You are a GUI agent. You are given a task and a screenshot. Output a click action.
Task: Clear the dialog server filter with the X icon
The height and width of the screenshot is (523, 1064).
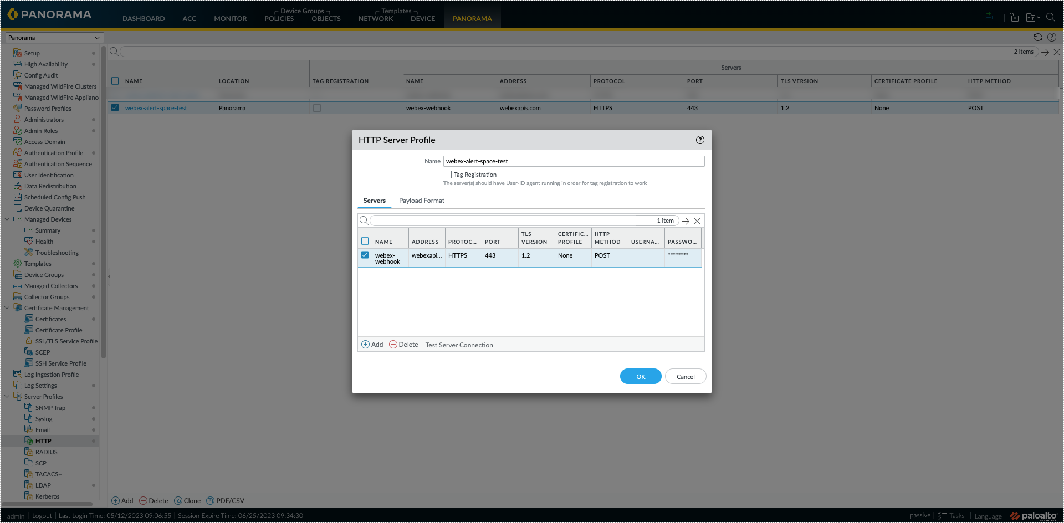coord(697,221)
